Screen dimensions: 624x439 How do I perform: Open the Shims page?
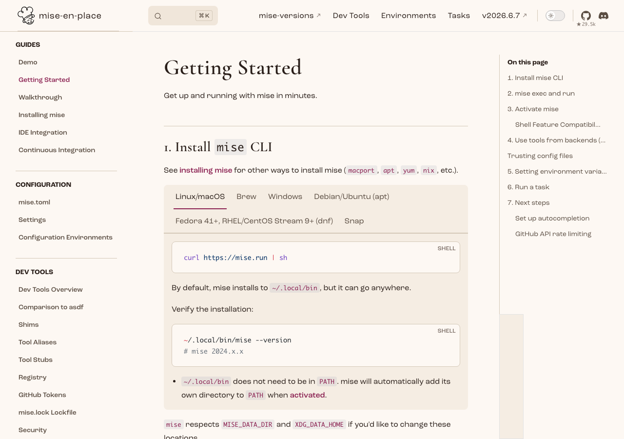[x=28, y=325]
